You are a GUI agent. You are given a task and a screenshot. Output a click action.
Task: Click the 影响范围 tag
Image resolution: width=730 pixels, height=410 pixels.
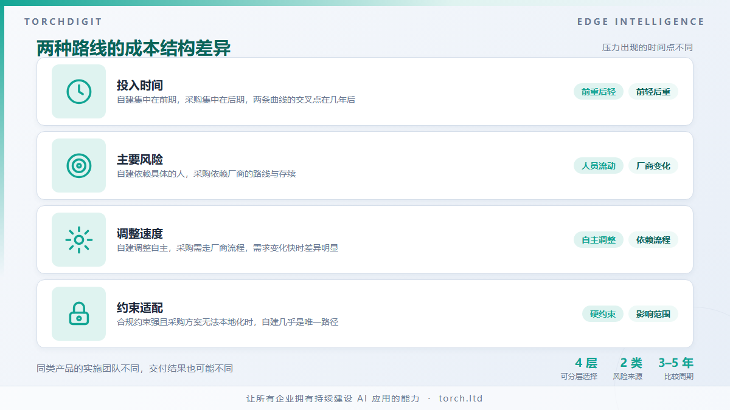653,314
